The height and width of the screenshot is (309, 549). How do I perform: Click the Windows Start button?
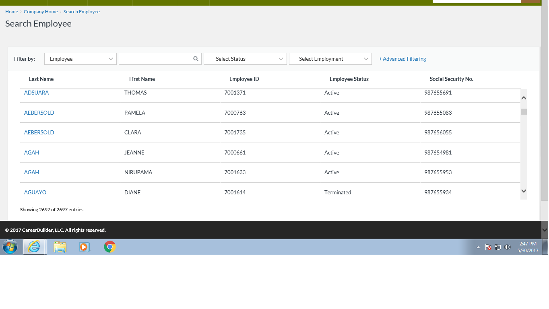[10, 247]
